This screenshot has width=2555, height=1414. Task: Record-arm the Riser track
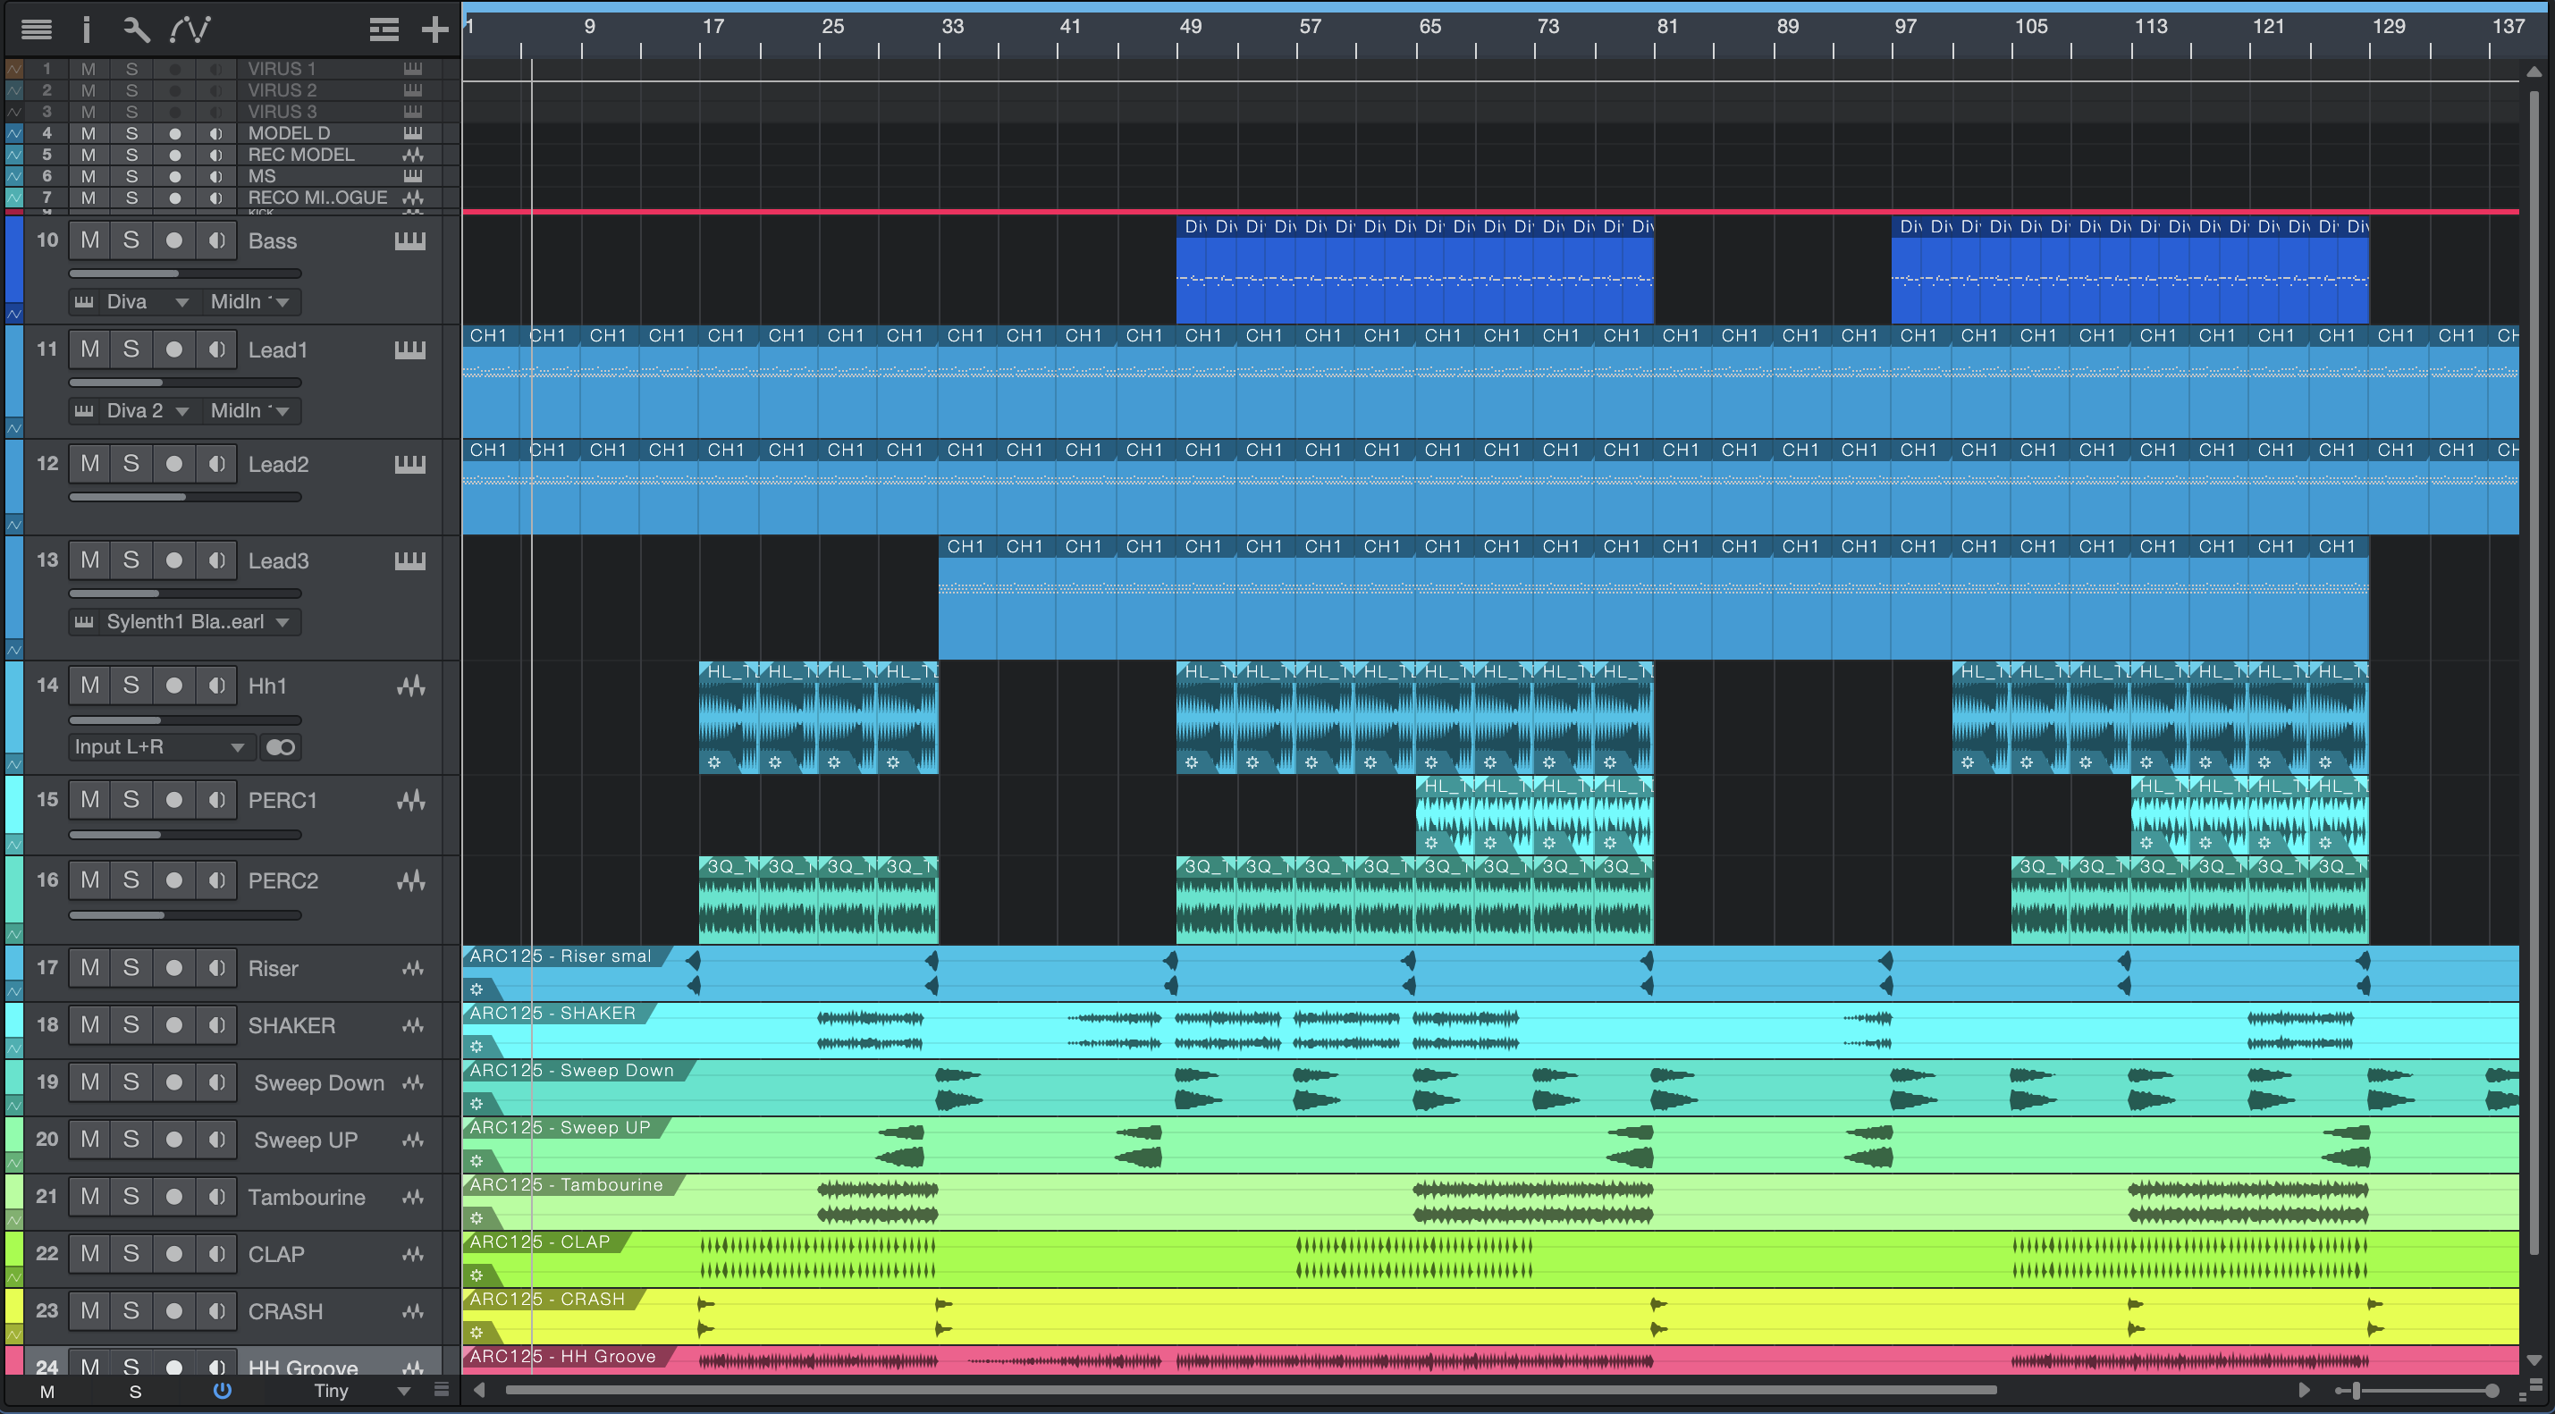(173, 968)
